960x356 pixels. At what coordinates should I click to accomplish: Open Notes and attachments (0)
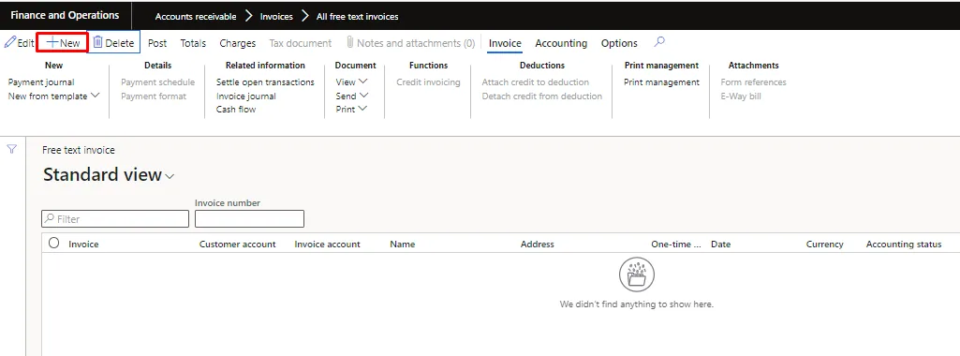pos(410,43)
